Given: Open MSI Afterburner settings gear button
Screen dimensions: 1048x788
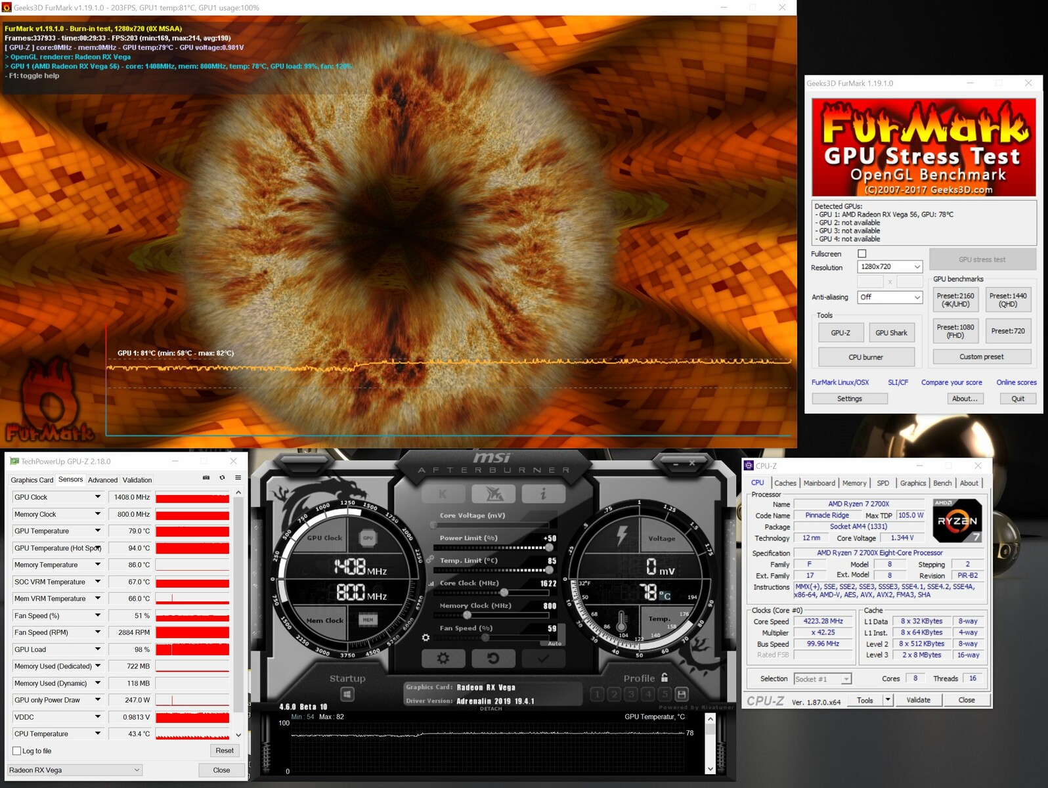Looking at the screenshot, I should coord(443,658).
